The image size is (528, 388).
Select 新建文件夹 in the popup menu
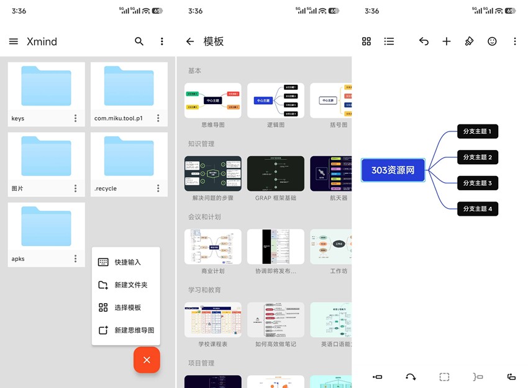(x=125, y=285)
